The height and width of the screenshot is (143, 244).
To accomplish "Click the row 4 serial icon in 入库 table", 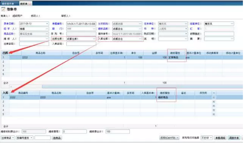I will click(214, 110).
